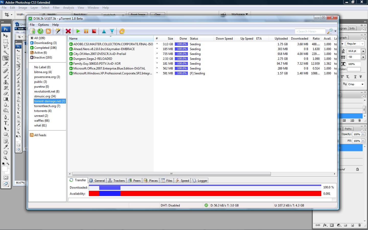Select Family.Guy.S06E10.PDTV.XviD-XOR torrent
The height and width of the screenshot is (230, 368).
(202, 64)
